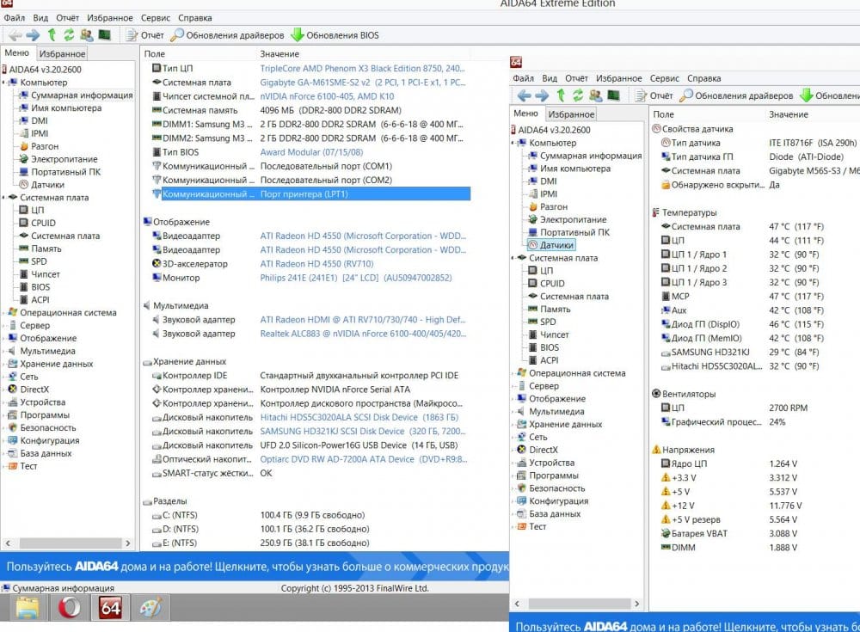
Task: Open Избранное menu in right window
Action: 618,78
